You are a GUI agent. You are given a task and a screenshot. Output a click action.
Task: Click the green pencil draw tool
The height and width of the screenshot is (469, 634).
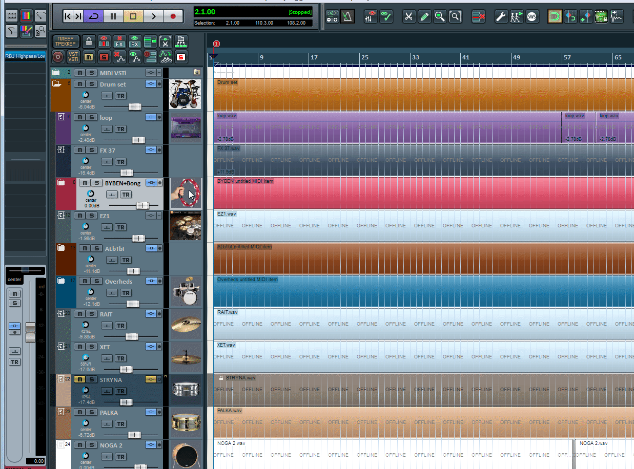click(x=424, y=17)
